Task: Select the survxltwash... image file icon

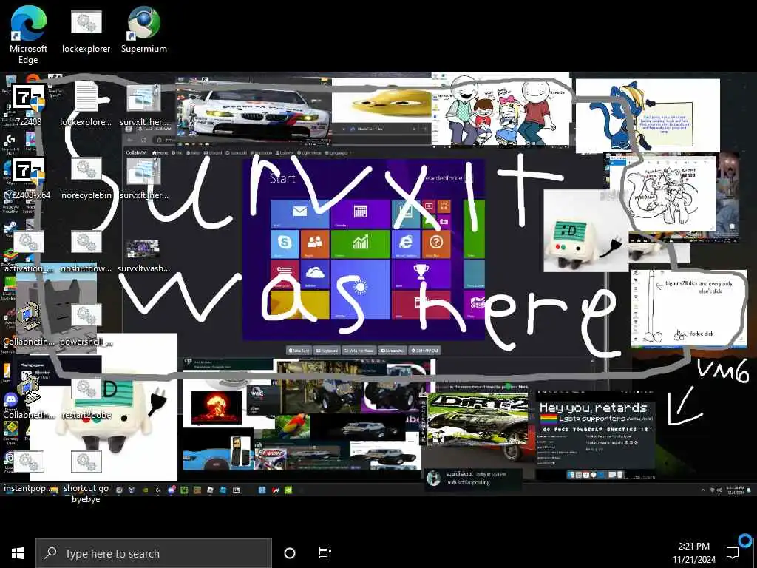Action: 143,256
